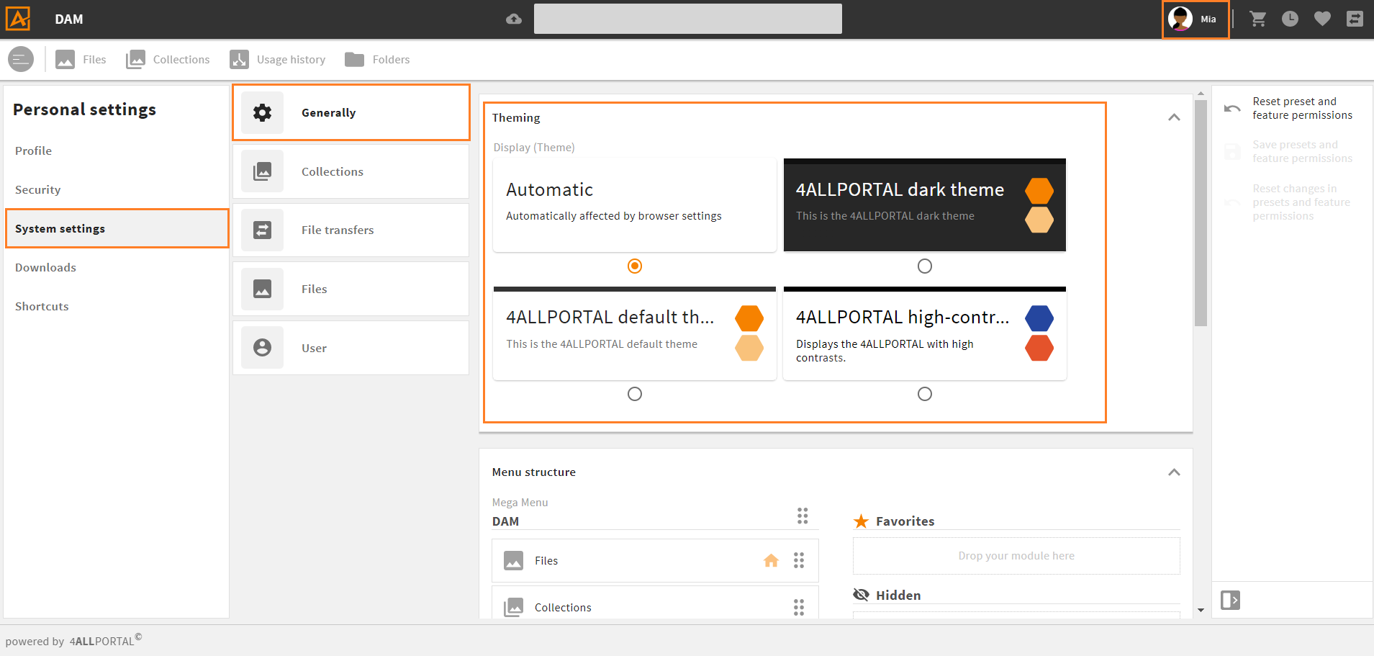
Task: Click the 4ALLPORTAL logo icon
Action: 18,19
